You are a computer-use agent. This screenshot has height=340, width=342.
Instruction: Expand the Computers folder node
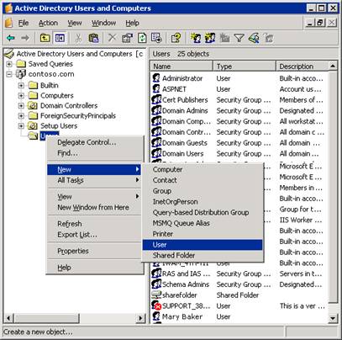[21, 96]
